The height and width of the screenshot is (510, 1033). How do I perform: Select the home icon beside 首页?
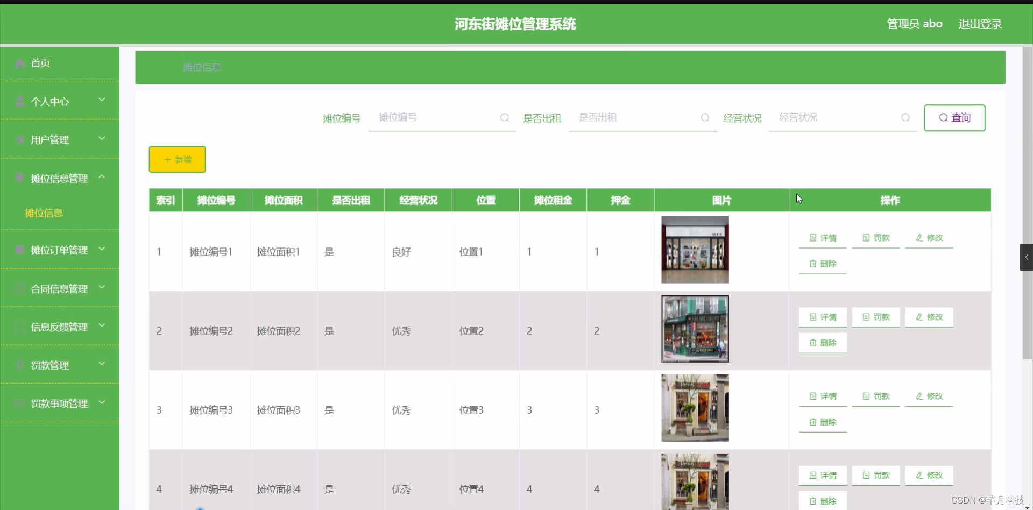pos(19,63)
